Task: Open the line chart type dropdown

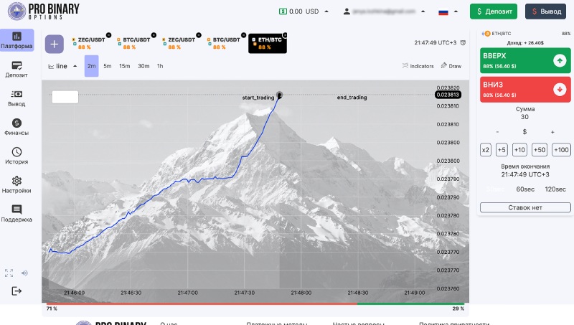Action: tap(62, 66)
